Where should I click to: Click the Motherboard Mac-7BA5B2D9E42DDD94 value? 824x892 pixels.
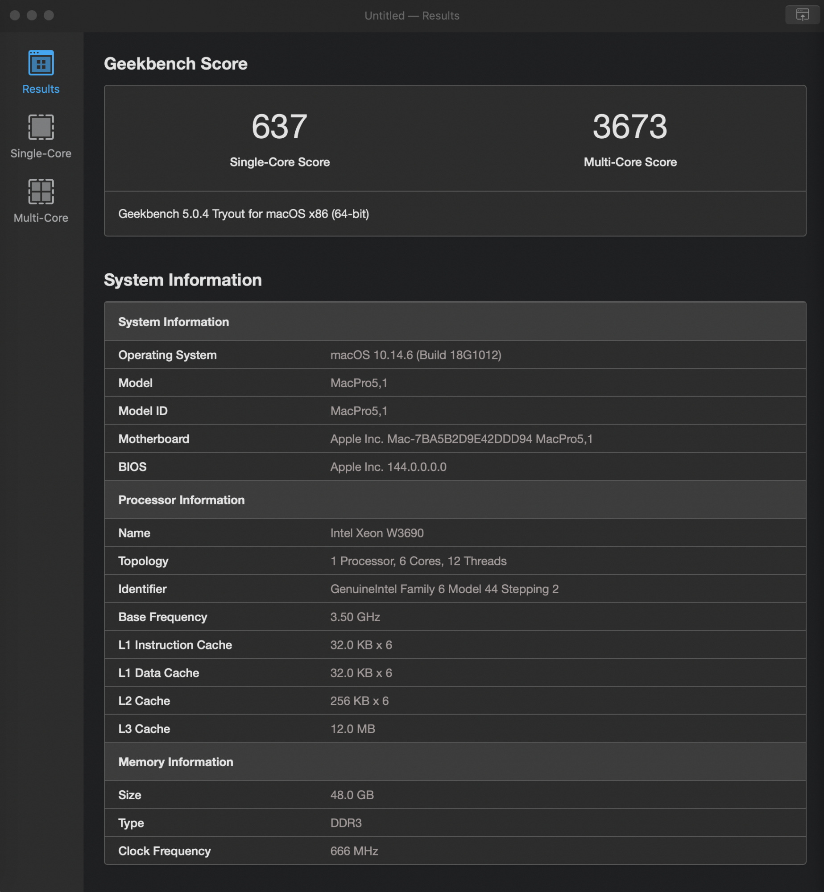tap(462, 439)
